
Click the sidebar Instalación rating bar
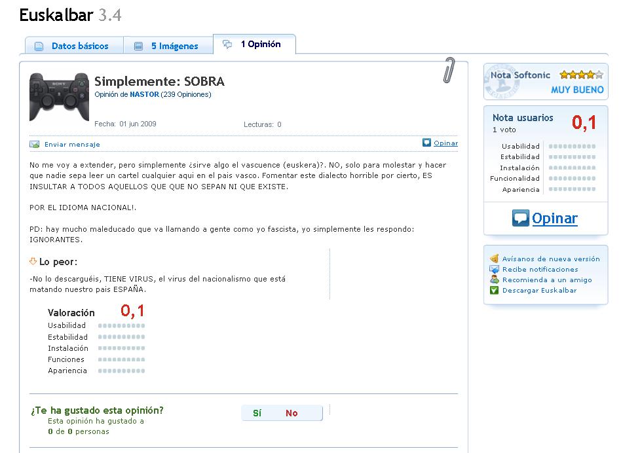[x=572, y=168]
